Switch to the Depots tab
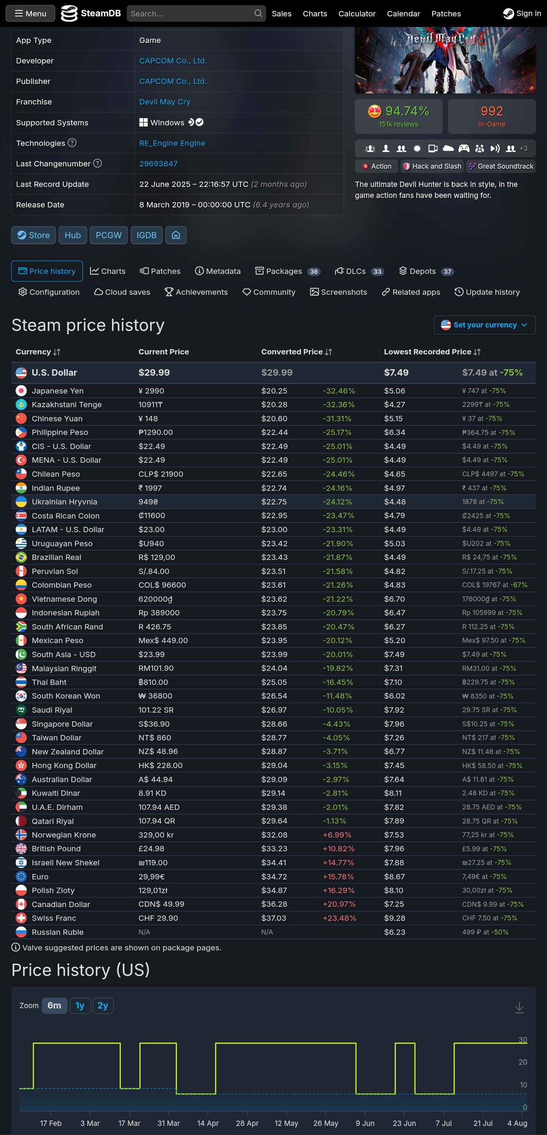Image resolution: width=547 pixels, height=1135 pixels. tap(426, 271)
